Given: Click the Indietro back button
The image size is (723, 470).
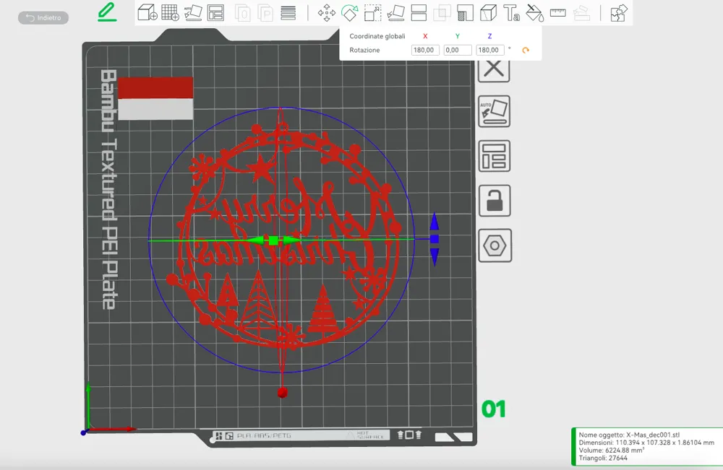Looking at the screenshot, I should point(43,17).
